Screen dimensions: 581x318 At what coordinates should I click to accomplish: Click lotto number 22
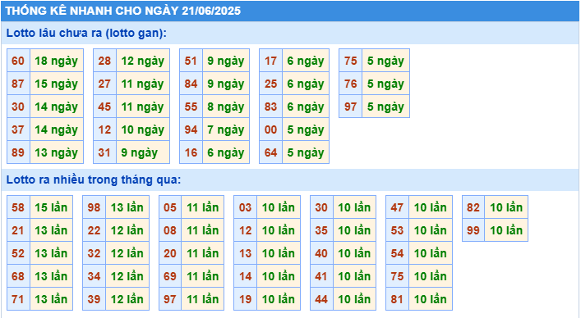click(95, 230)
